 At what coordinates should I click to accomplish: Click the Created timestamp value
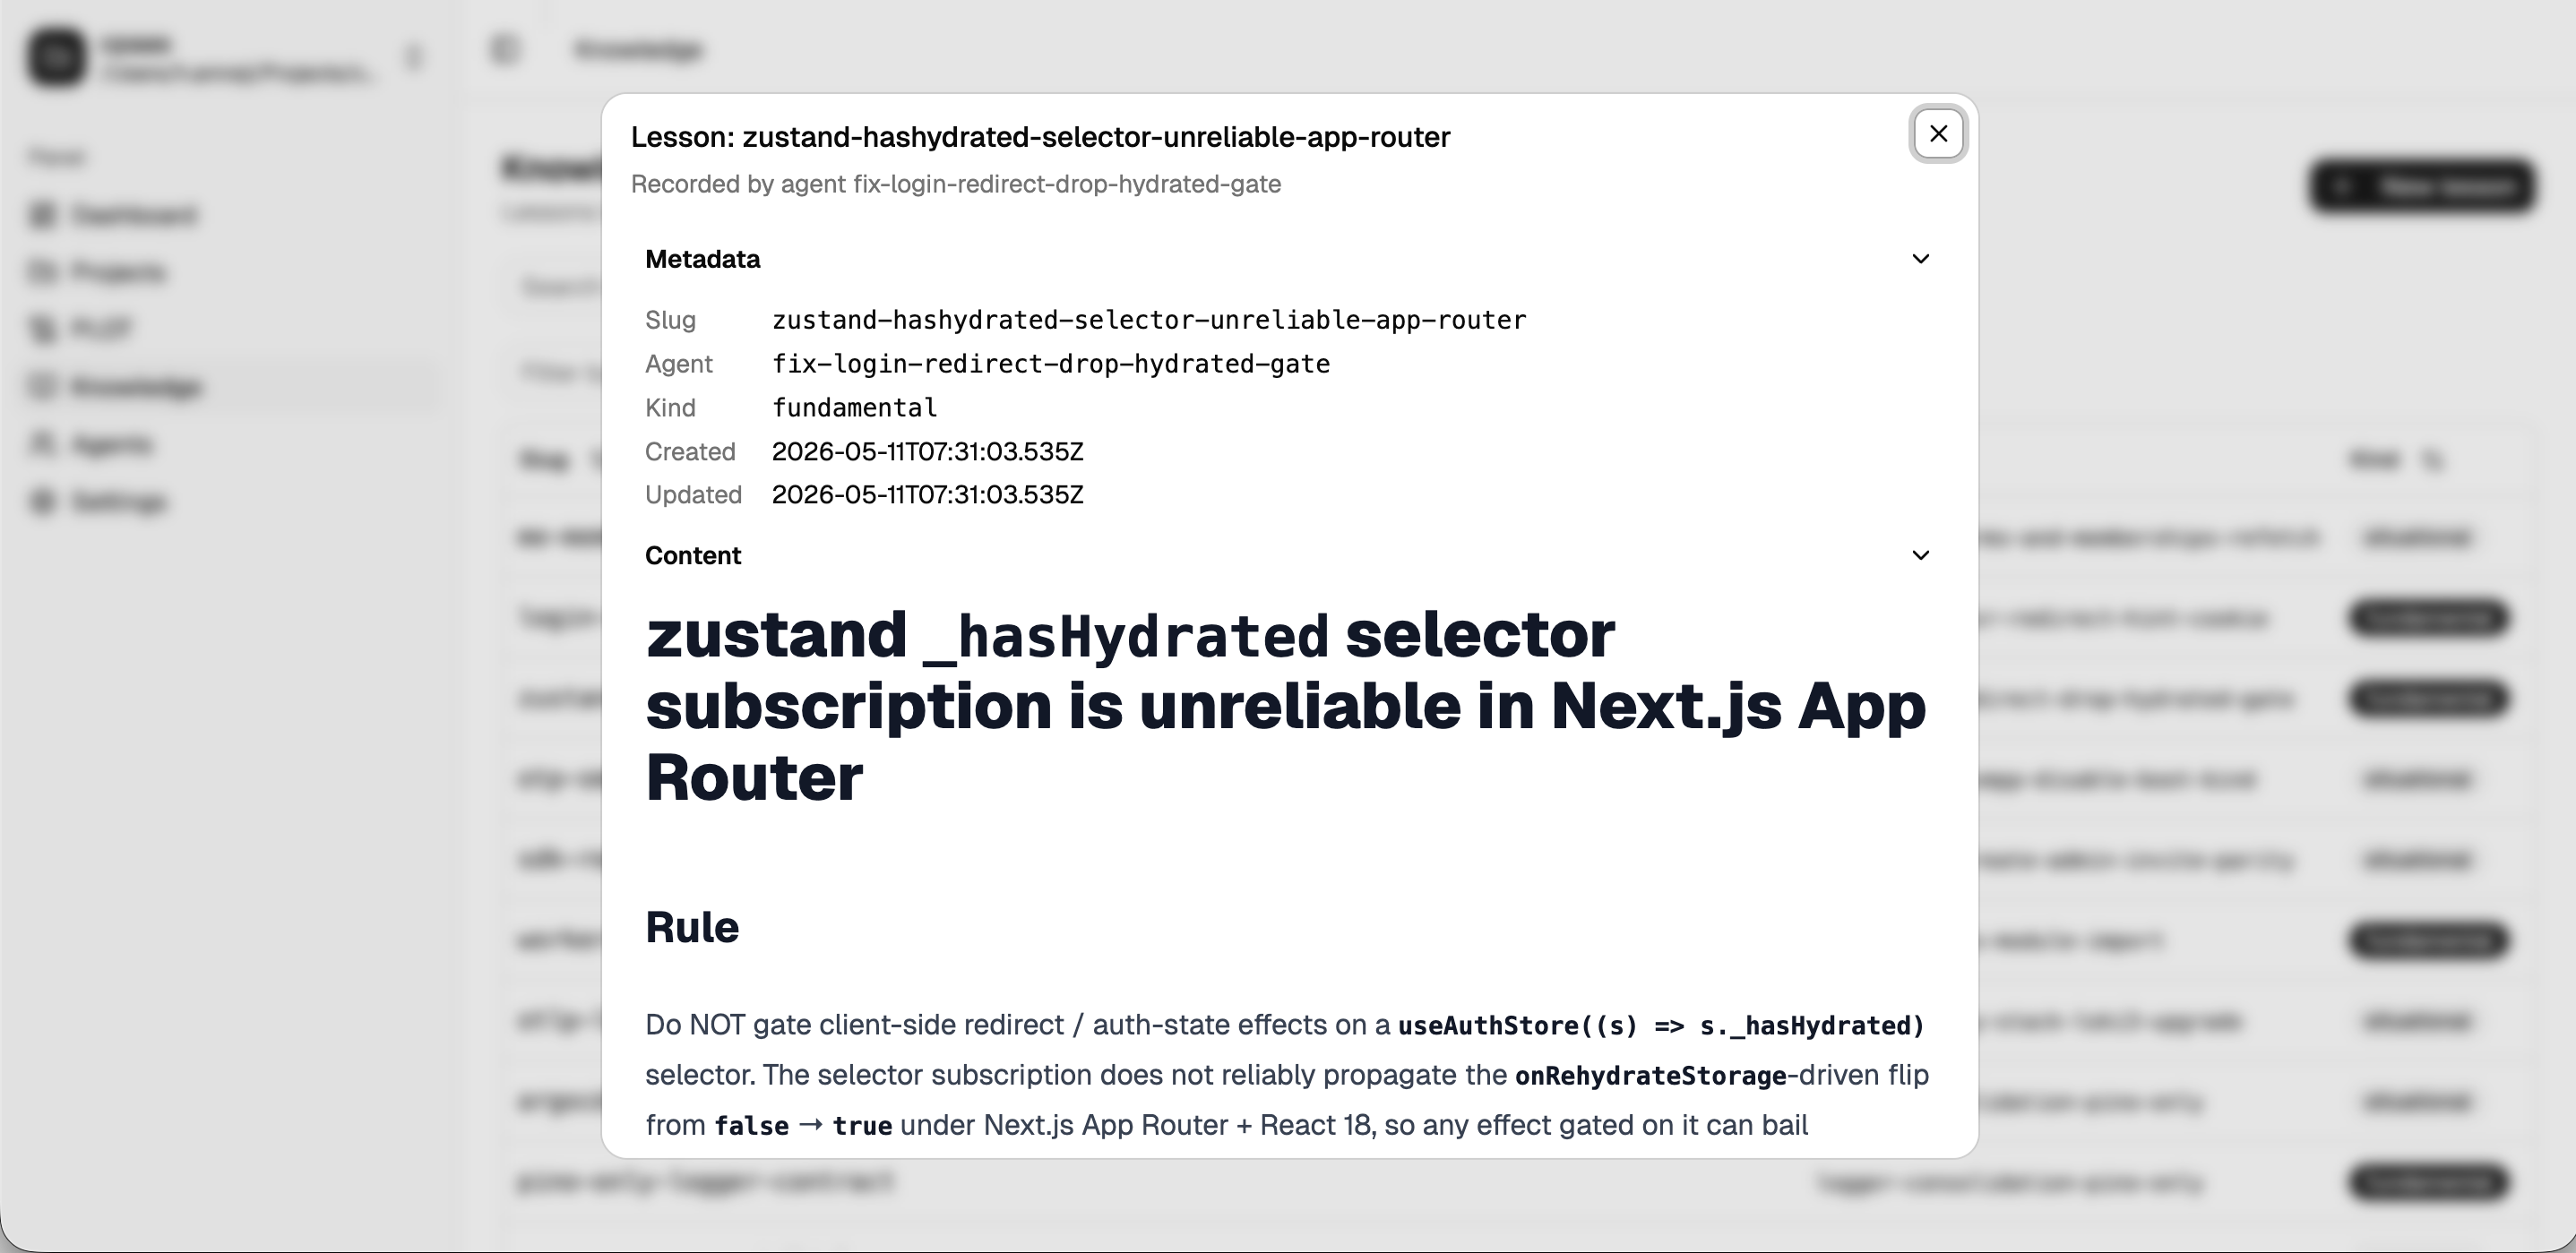point(928,451)
